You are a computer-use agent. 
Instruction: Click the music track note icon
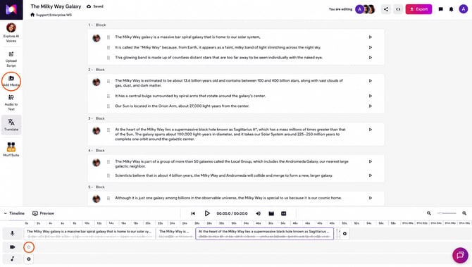point(13,259)
